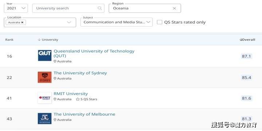The width and height of the screenshot is (262, 131).
Task: Click the location pin under University of Sydney
Action: point(55,78)
